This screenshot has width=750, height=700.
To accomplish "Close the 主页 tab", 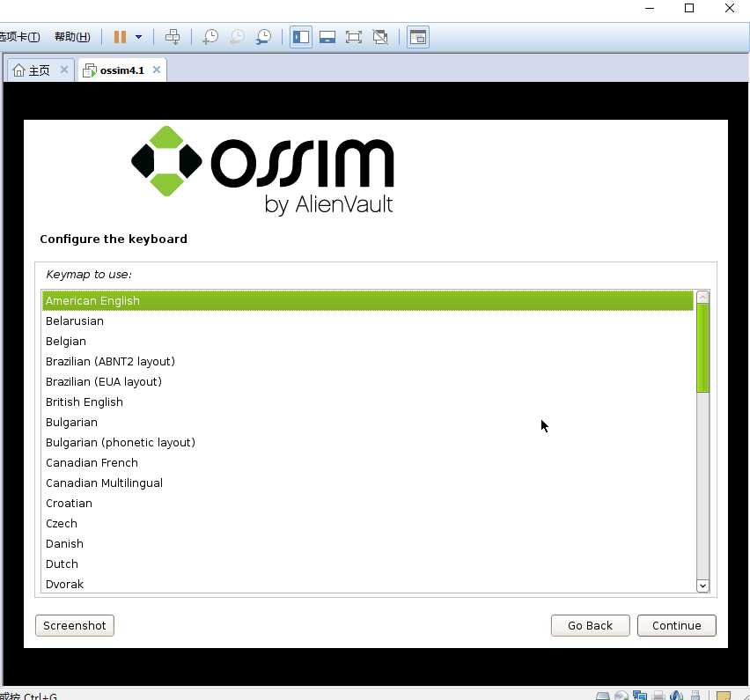I will coord(64,70).
